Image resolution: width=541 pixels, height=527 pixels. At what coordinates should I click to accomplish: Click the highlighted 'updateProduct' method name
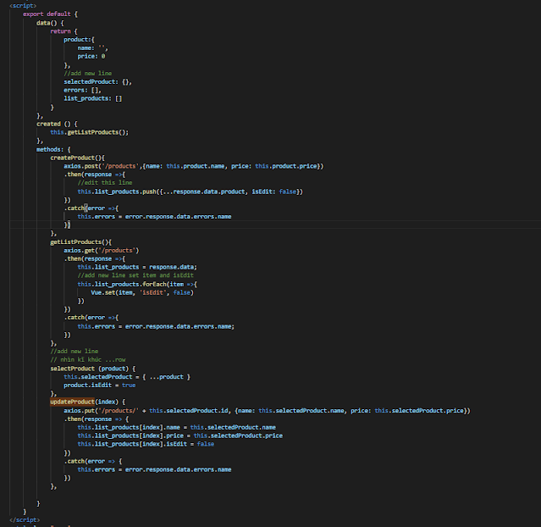(72, 402)
